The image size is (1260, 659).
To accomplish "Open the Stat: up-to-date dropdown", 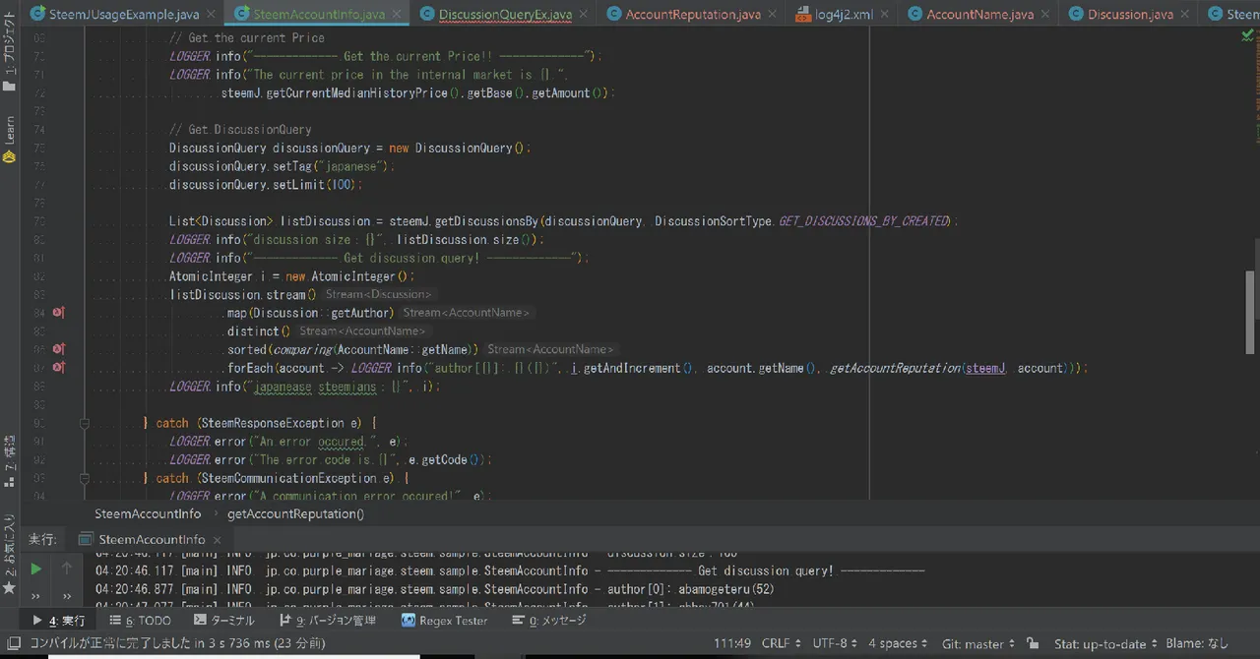I will [1105, 643].
